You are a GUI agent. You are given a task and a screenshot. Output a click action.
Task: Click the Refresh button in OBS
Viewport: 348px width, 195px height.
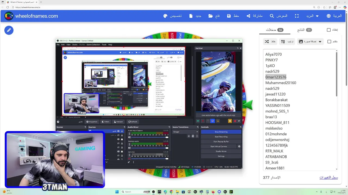pos(133,122)
